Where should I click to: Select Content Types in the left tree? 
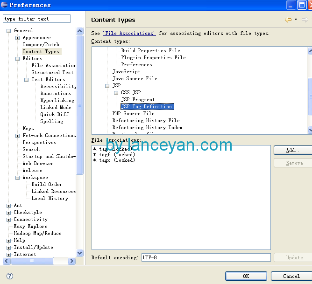41,51
